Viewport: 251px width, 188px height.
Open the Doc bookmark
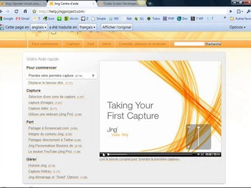[182, 19]
